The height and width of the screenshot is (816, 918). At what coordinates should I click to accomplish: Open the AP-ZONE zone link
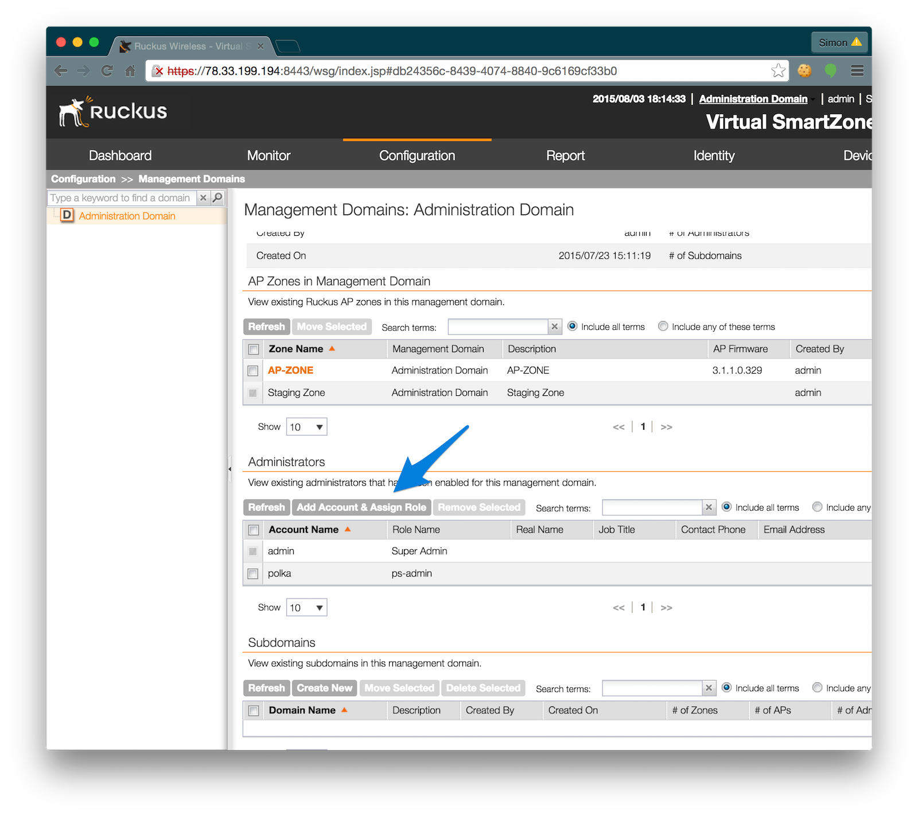[x=290, y=370]
